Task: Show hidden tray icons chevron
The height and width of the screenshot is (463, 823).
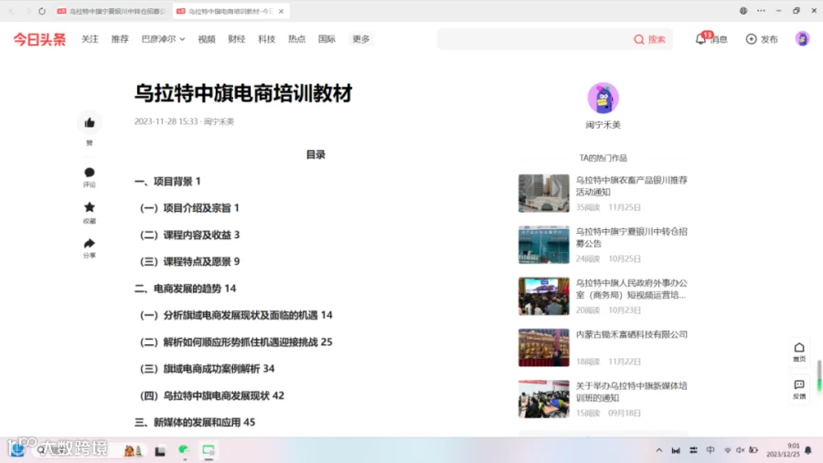Action: point(659,450)
